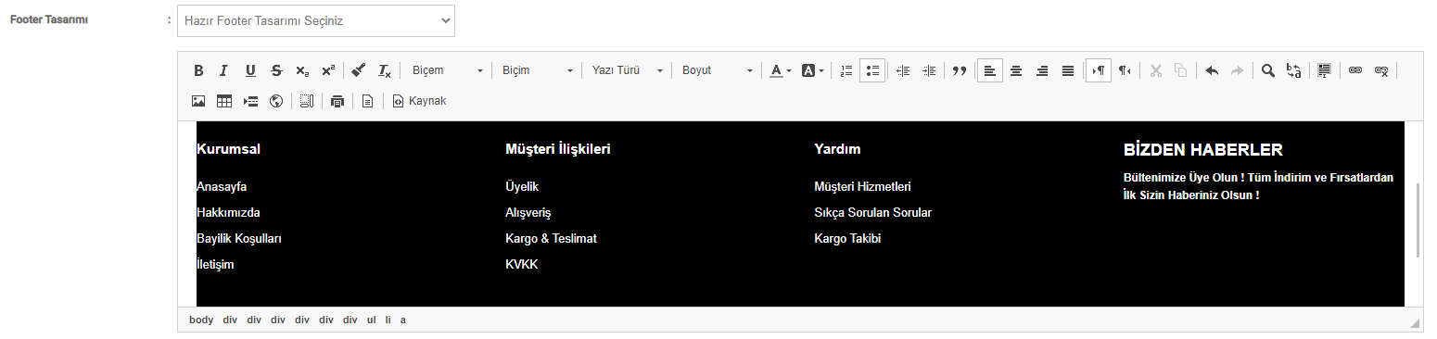Click the editor's vertical scrollbar
Screen dimensions: 1437x339
coord(1418,220)
